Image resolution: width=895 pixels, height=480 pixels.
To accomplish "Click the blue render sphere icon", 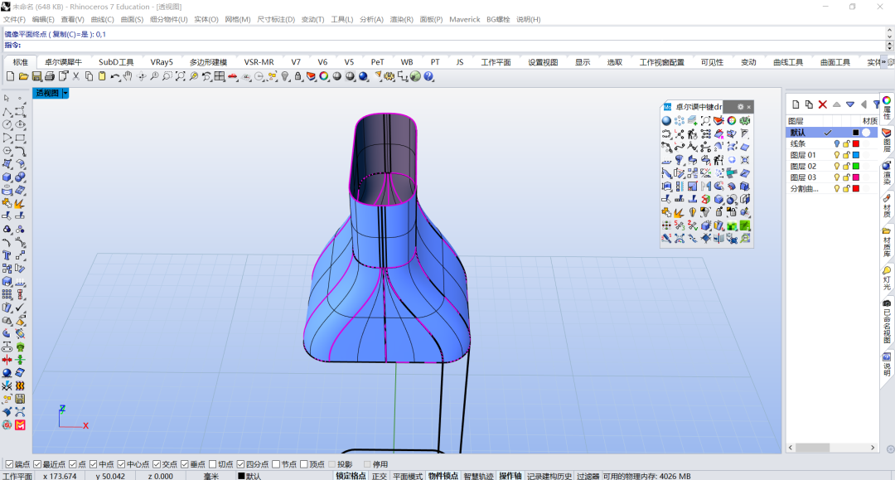I will click(x=363, y=76).
